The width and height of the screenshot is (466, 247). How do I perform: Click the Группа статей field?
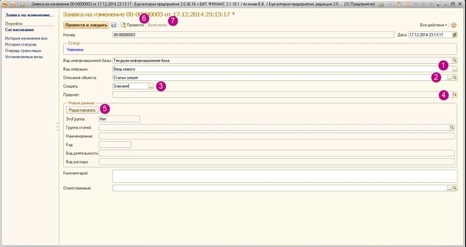pos(274,128)
